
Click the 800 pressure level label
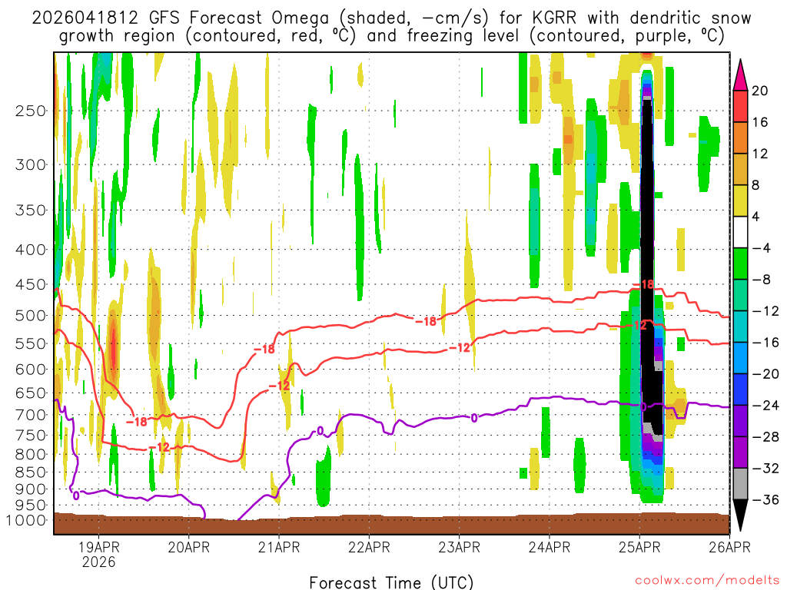(31, 454)
